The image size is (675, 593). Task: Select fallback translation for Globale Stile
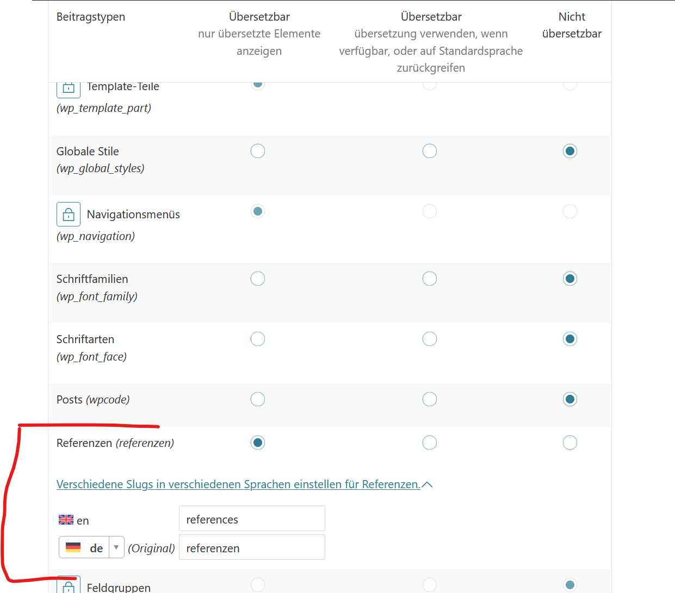pos(430,151)
